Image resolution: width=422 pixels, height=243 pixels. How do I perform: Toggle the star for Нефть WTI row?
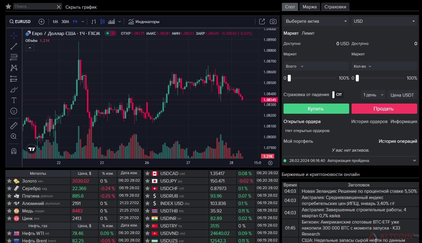point(9,233)
